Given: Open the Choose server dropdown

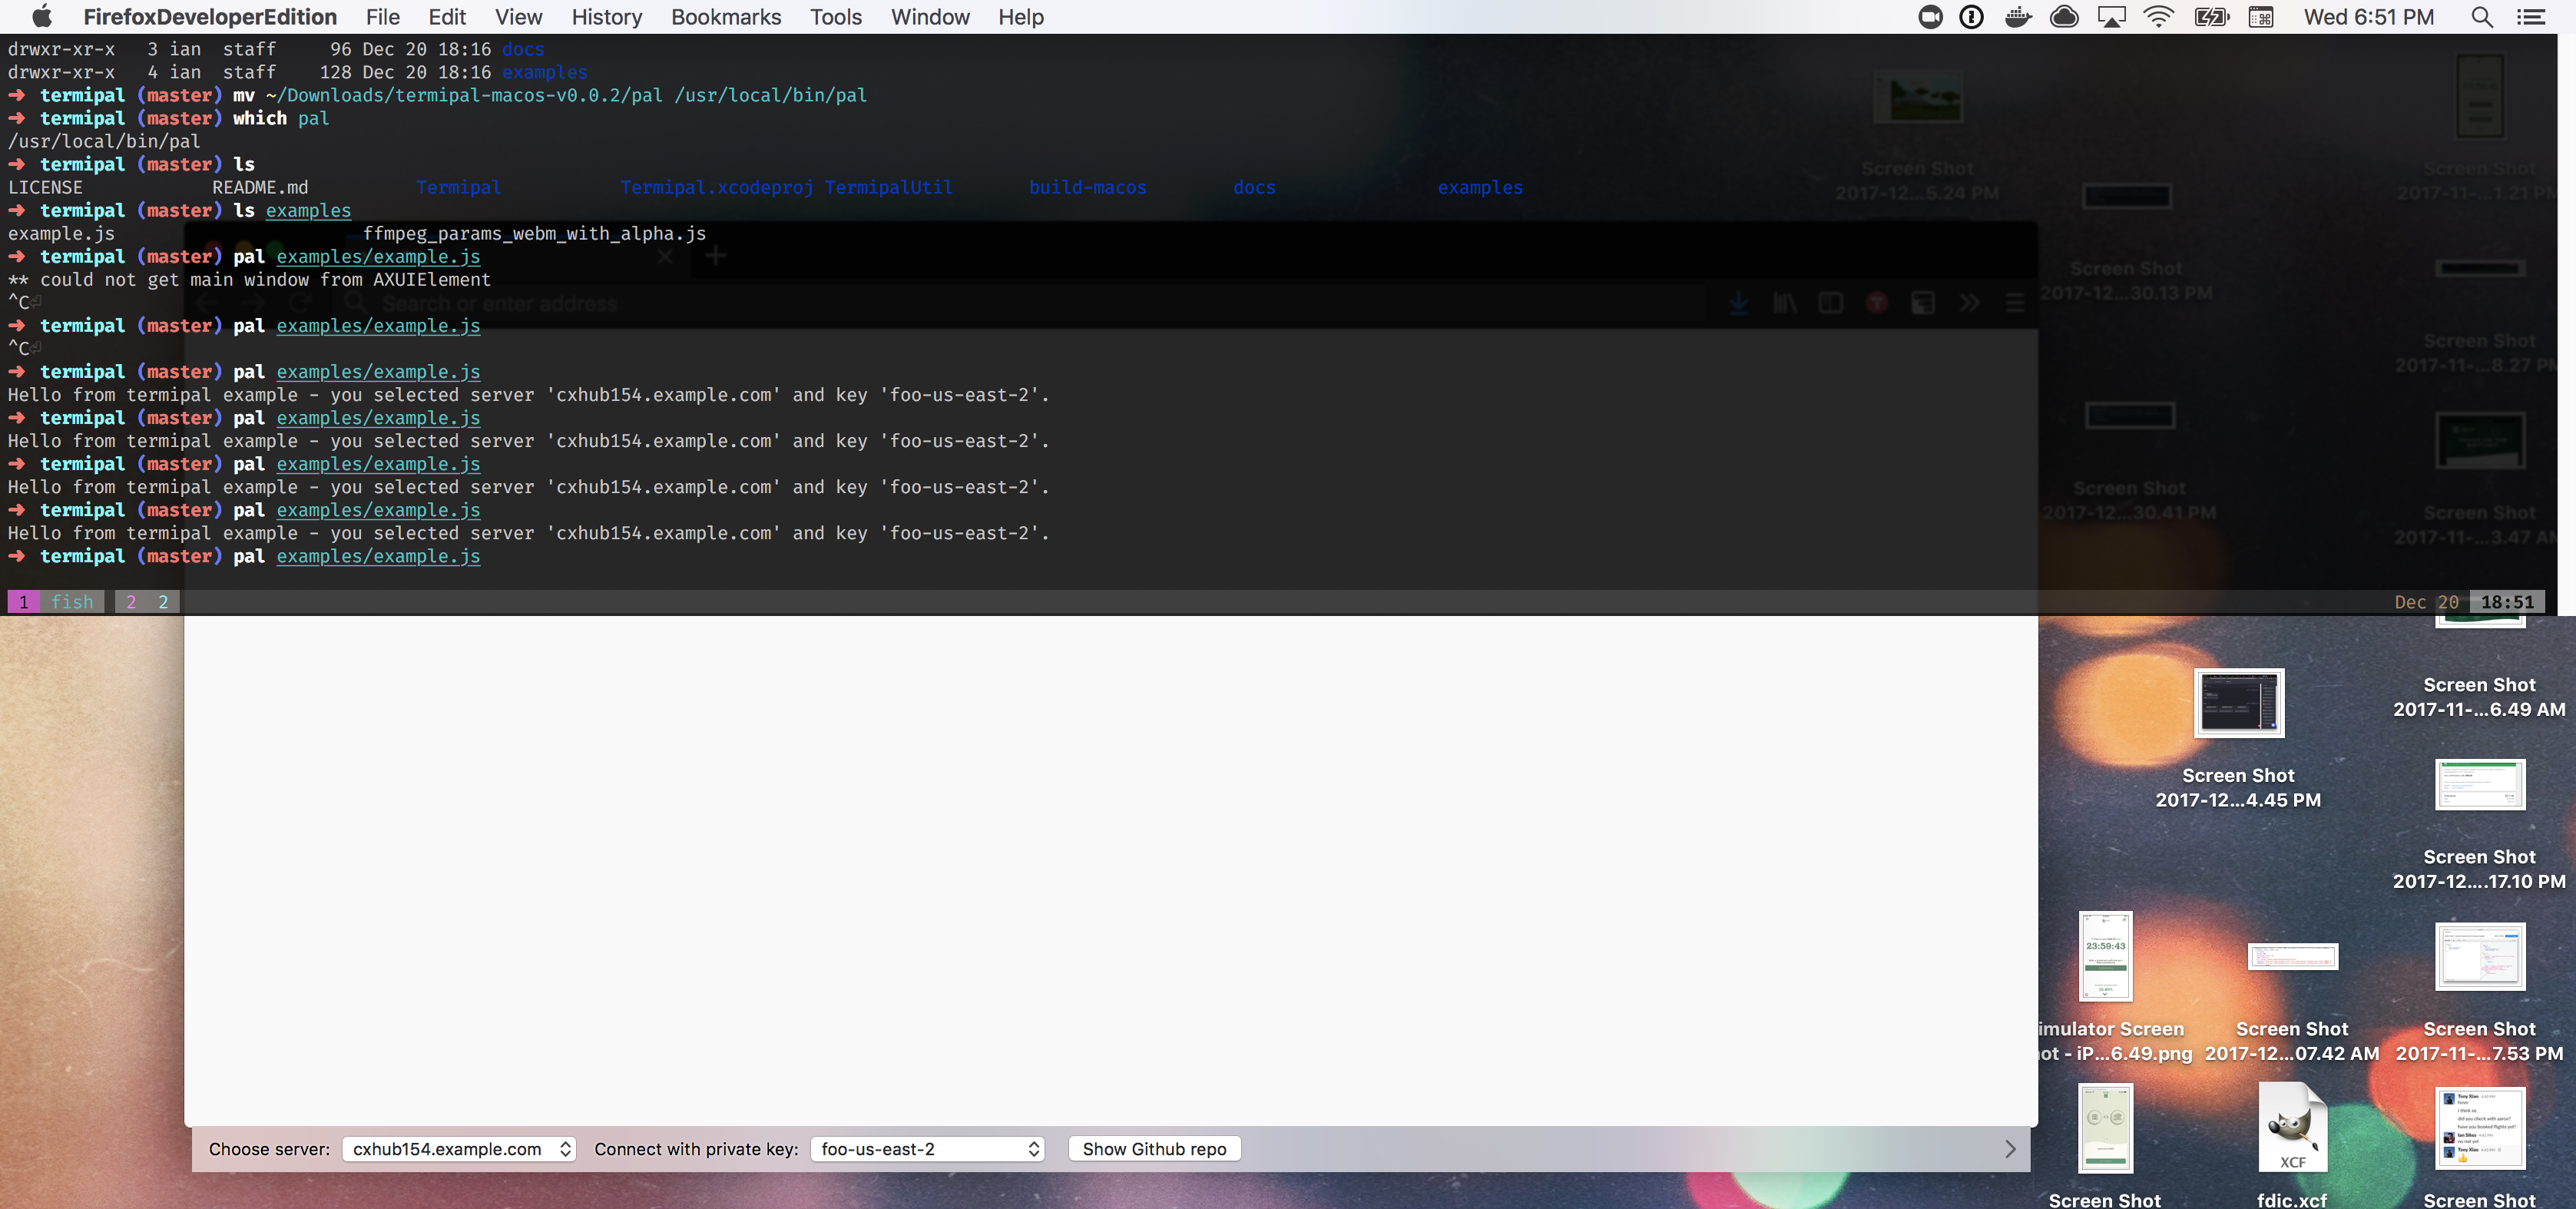Looking at the screenshot, I should click(459, 1149).
